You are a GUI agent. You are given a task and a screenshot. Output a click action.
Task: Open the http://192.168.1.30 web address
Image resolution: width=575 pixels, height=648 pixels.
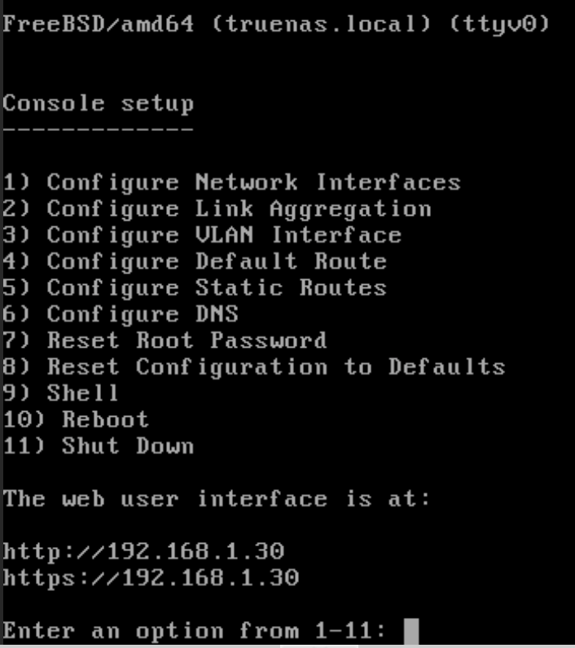[143, 551]
